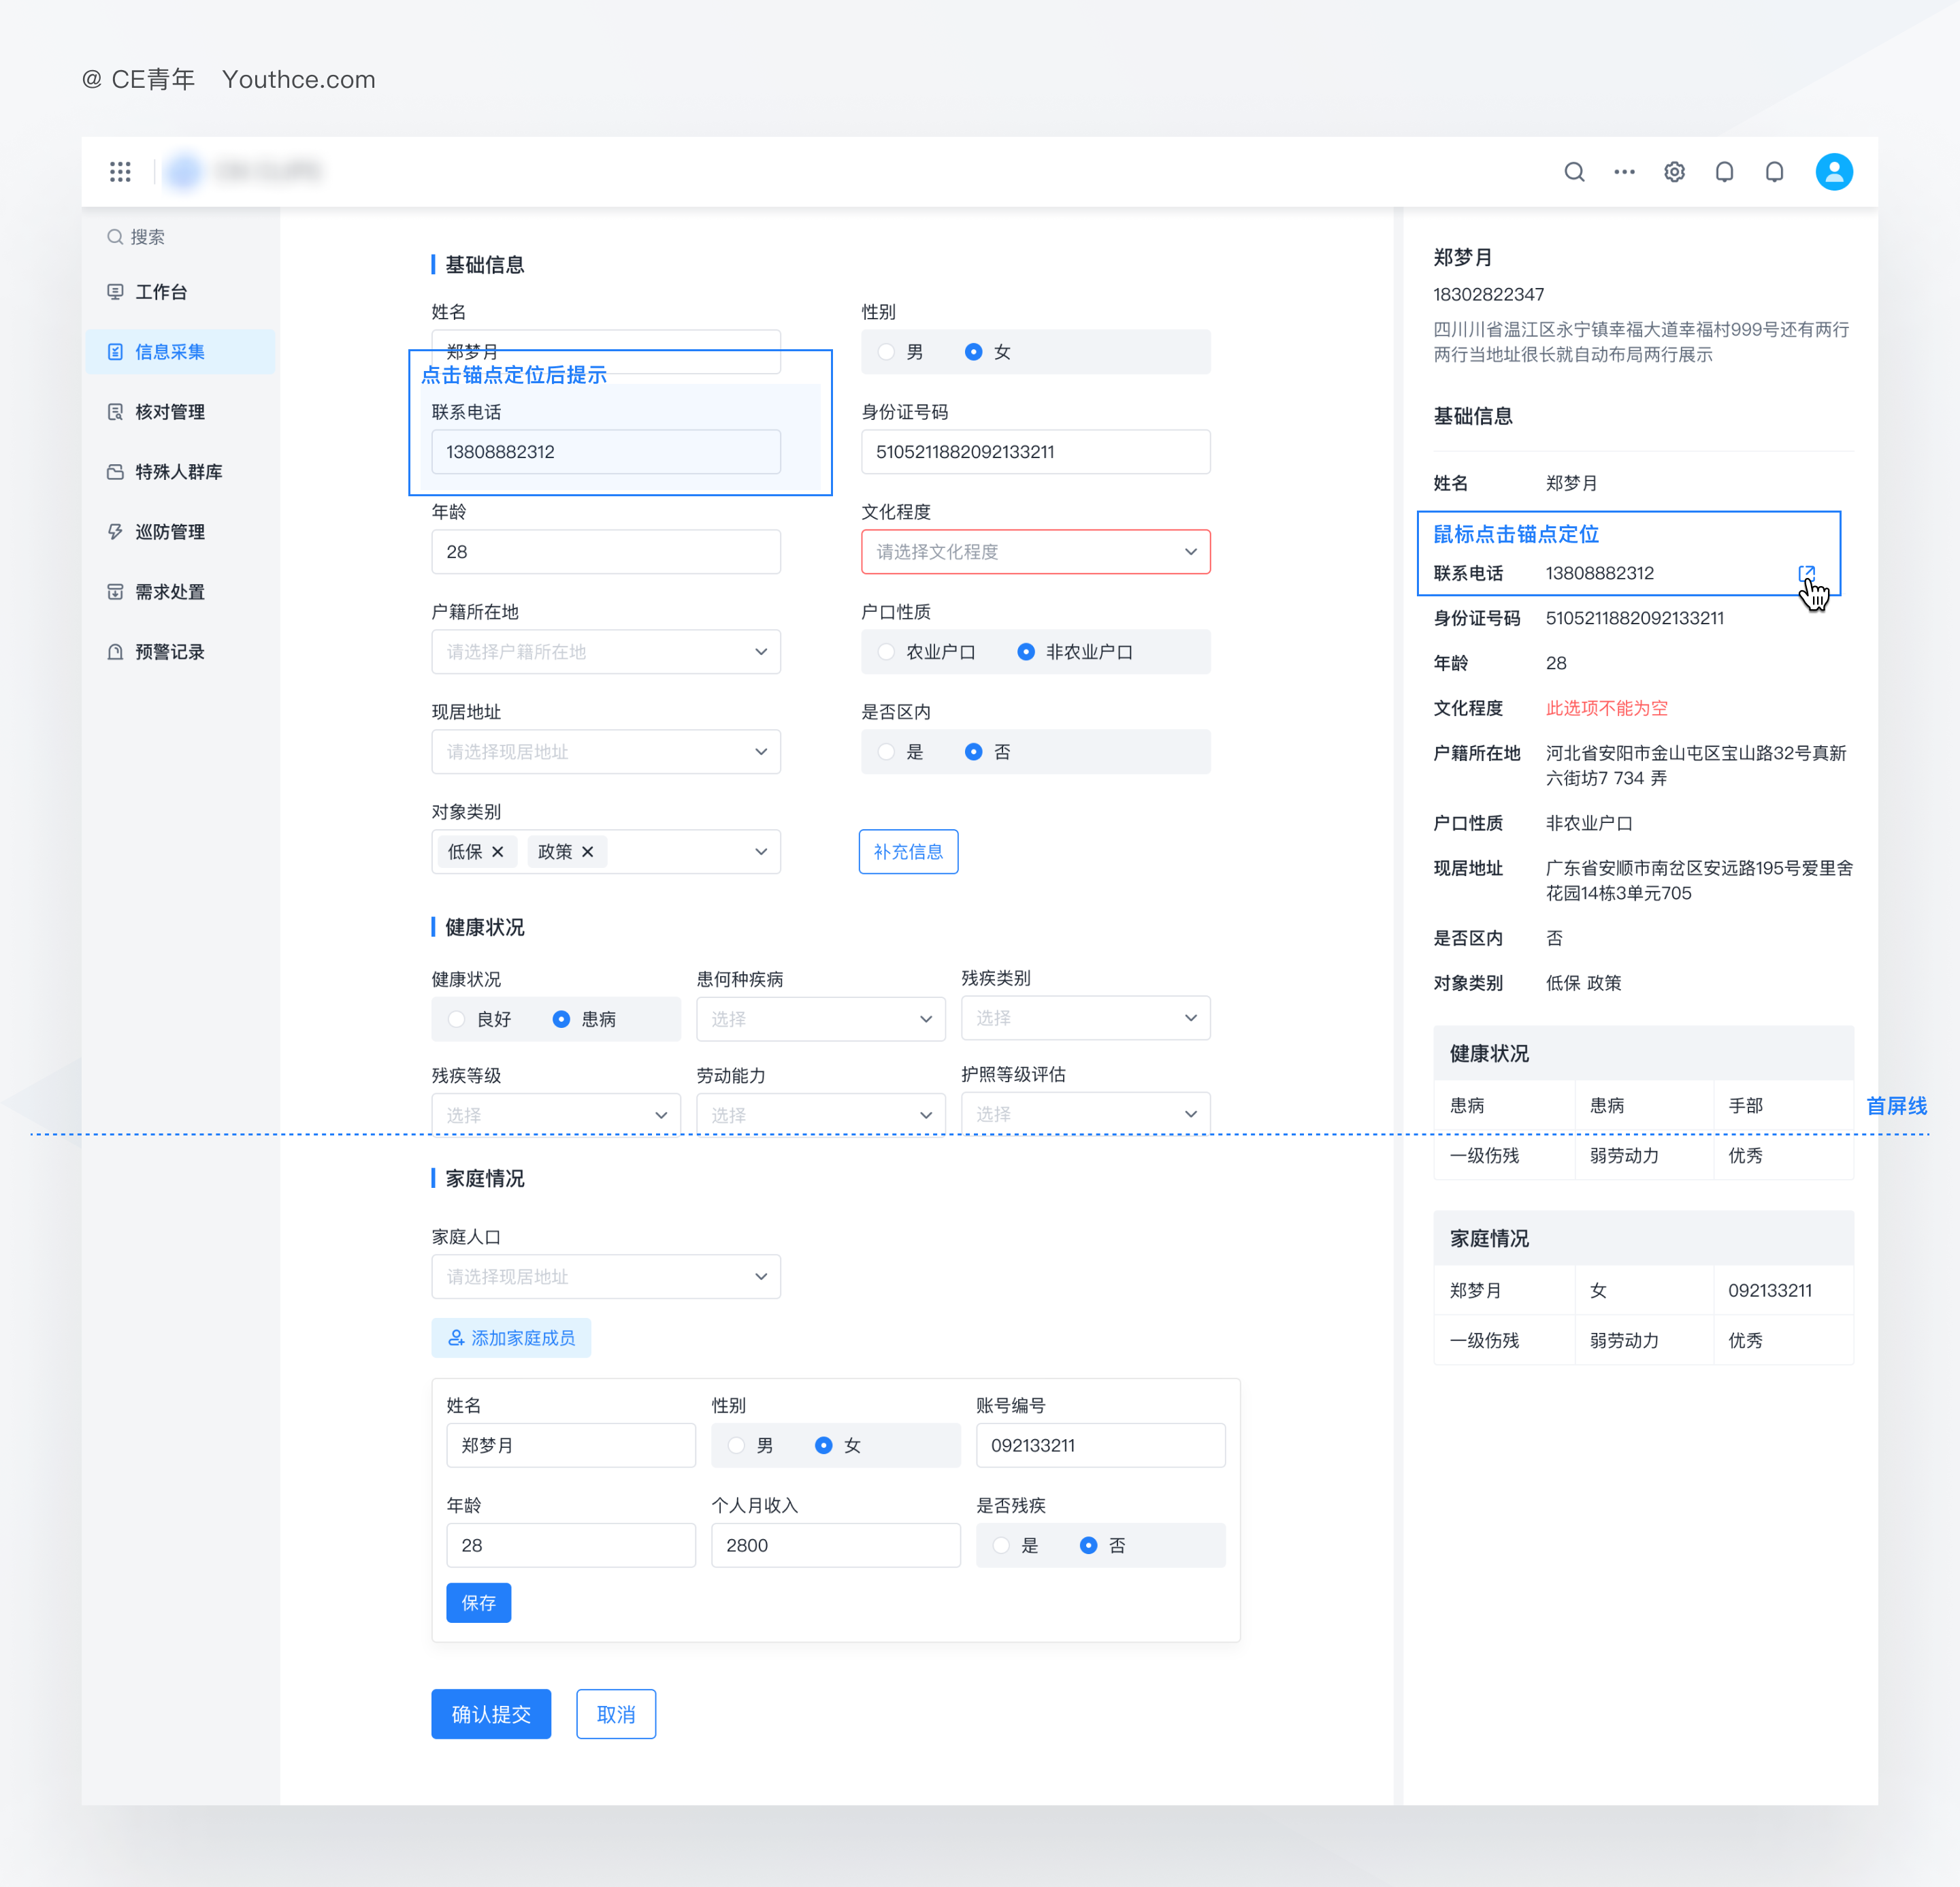Viewport: 1960px width, 1887px height.
Task: Select 是 for 是否区内
Action: click(x=886, y=752)
